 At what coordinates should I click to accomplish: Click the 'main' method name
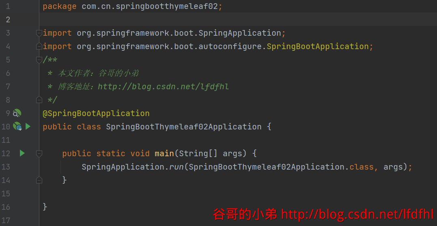click(x=164, y=153)
